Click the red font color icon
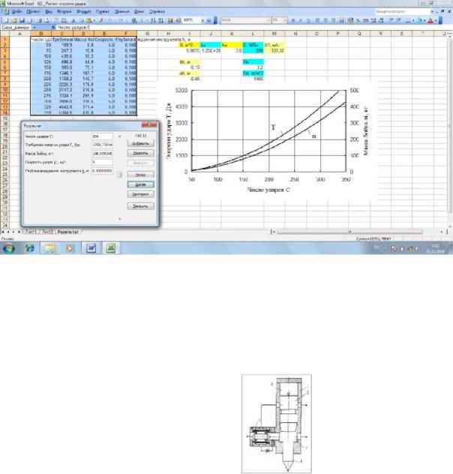 click(430, 20)
